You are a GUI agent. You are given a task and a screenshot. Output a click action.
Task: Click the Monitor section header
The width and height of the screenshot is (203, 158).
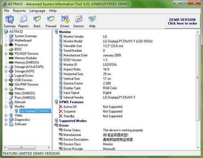pyautogui.click(x=65, y=32)
